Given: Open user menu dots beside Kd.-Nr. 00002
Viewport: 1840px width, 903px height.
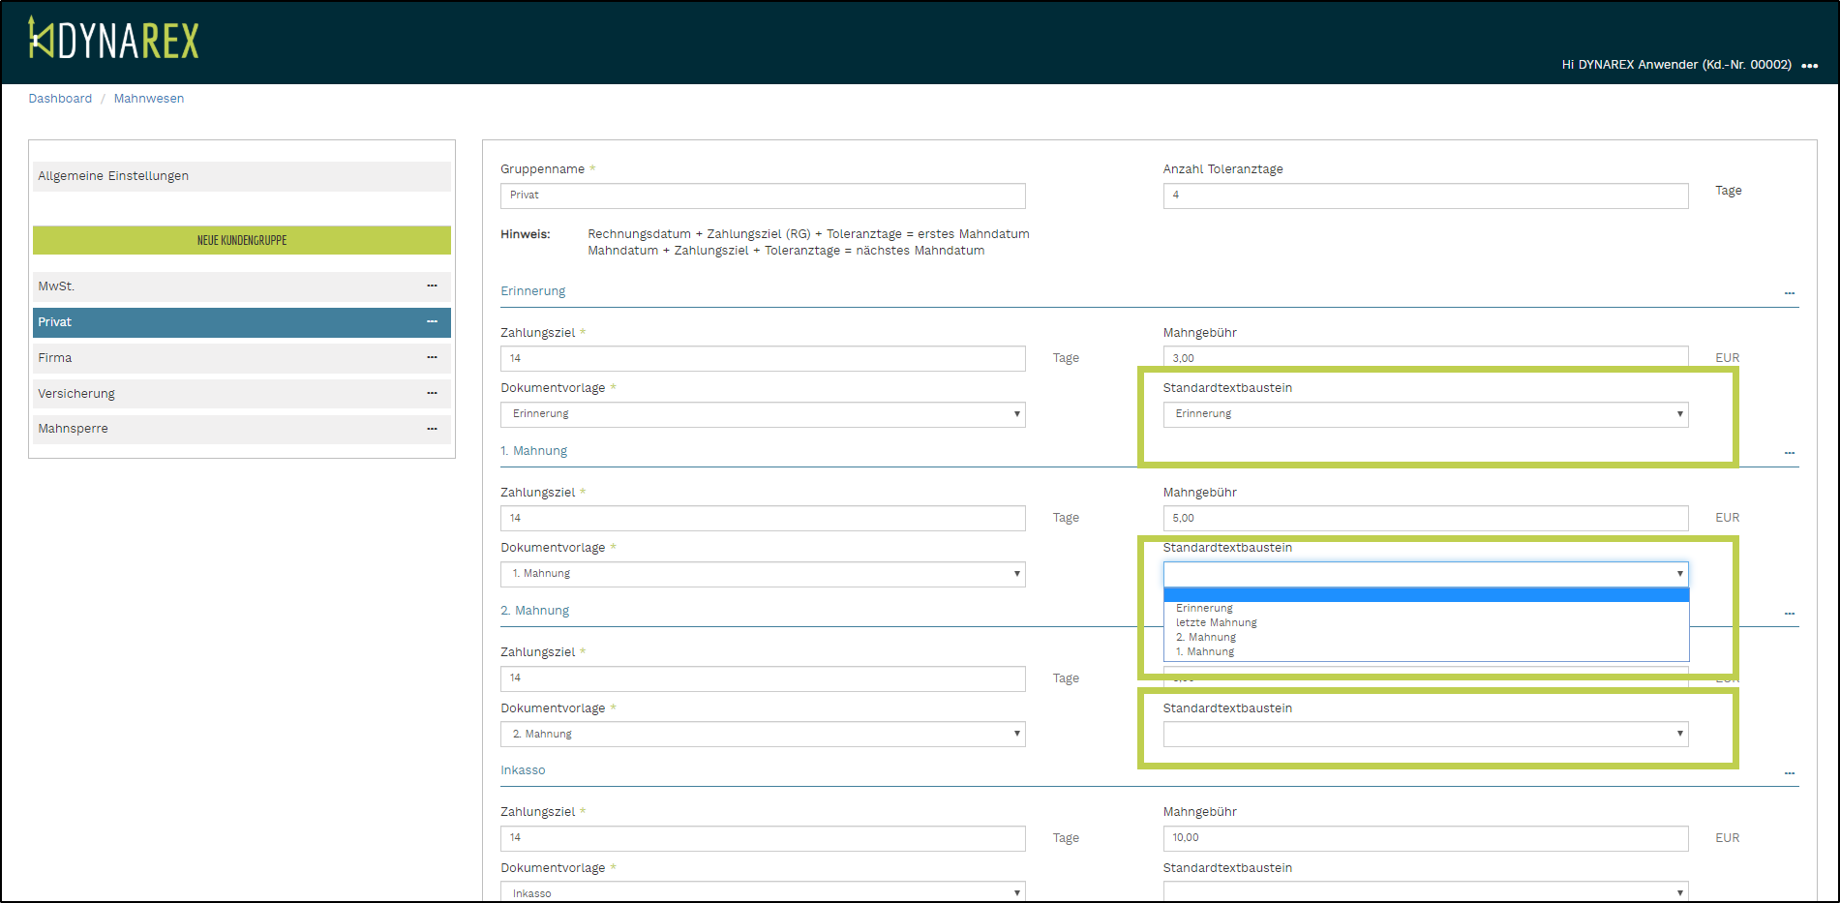Looking at the screenshot, I should click(x=1809, y=66).
